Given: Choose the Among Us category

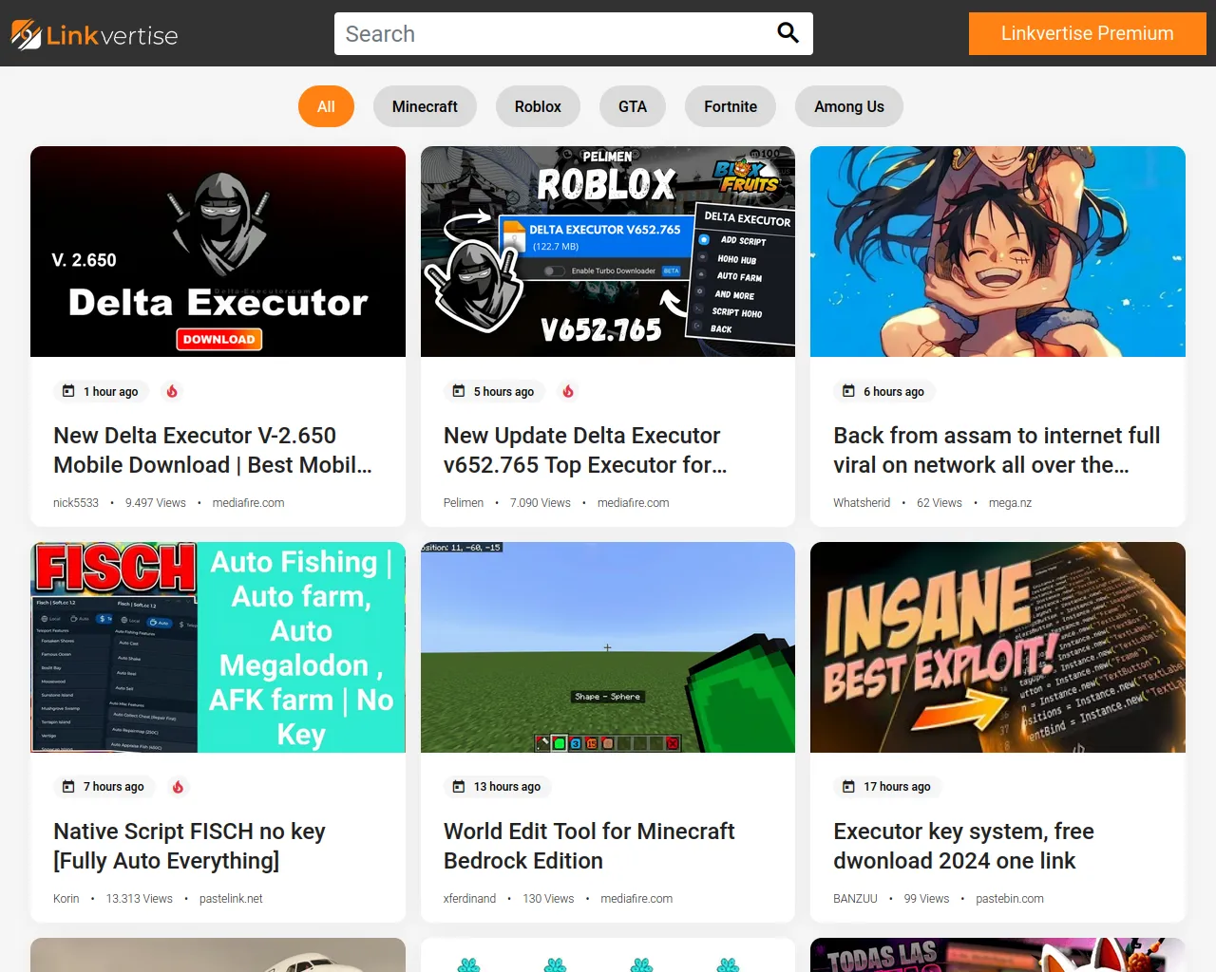Looking at the screenshot, I should pyautogui.click(x=849, y=106).
